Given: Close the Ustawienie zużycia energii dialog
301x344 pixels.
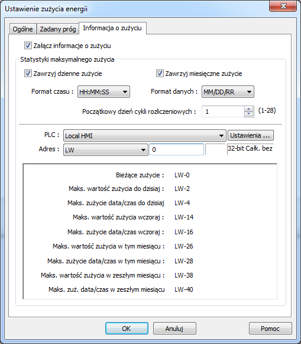Looking at the screenshot, I should (283, 6).
